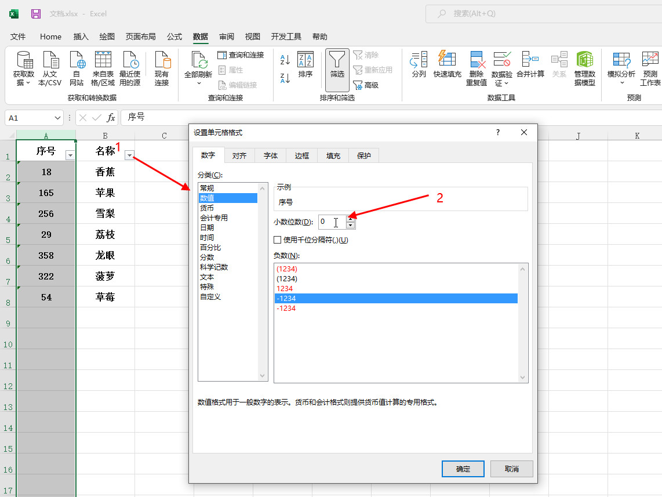Viewport: 662px width, 497px height.
Task: Choose red 1234 negative format
Action: 396,289
